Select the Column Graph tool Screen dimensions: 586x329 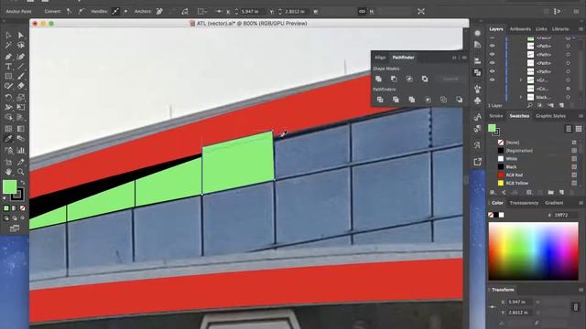coord(20,150)
